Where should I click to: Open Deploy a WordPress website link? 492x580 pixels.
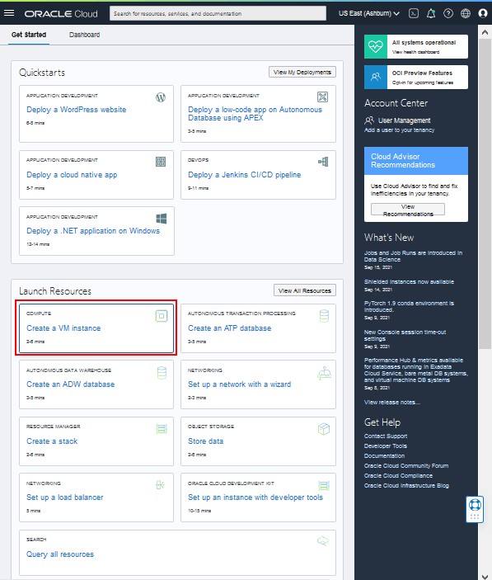point(77,110)
